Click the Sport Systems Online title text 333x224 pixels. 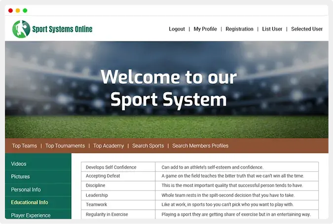pos(62,29)
